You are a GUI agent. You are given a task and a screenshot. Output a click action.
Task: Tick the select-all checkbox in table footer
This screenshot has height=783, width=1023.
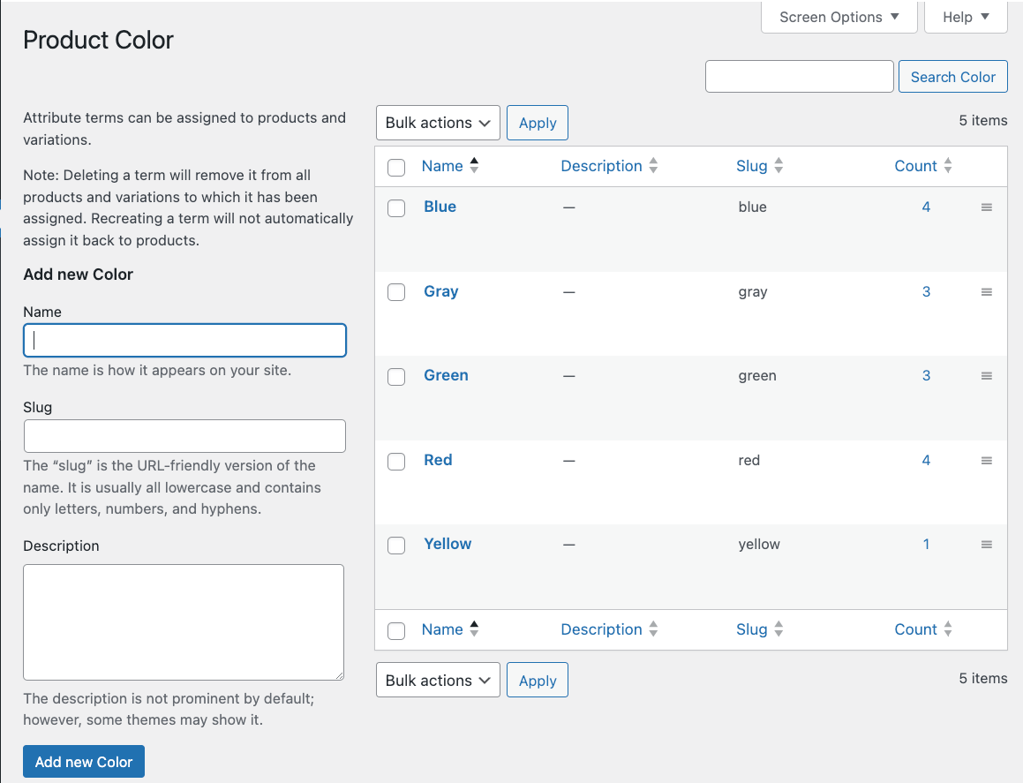pos(396,631)
